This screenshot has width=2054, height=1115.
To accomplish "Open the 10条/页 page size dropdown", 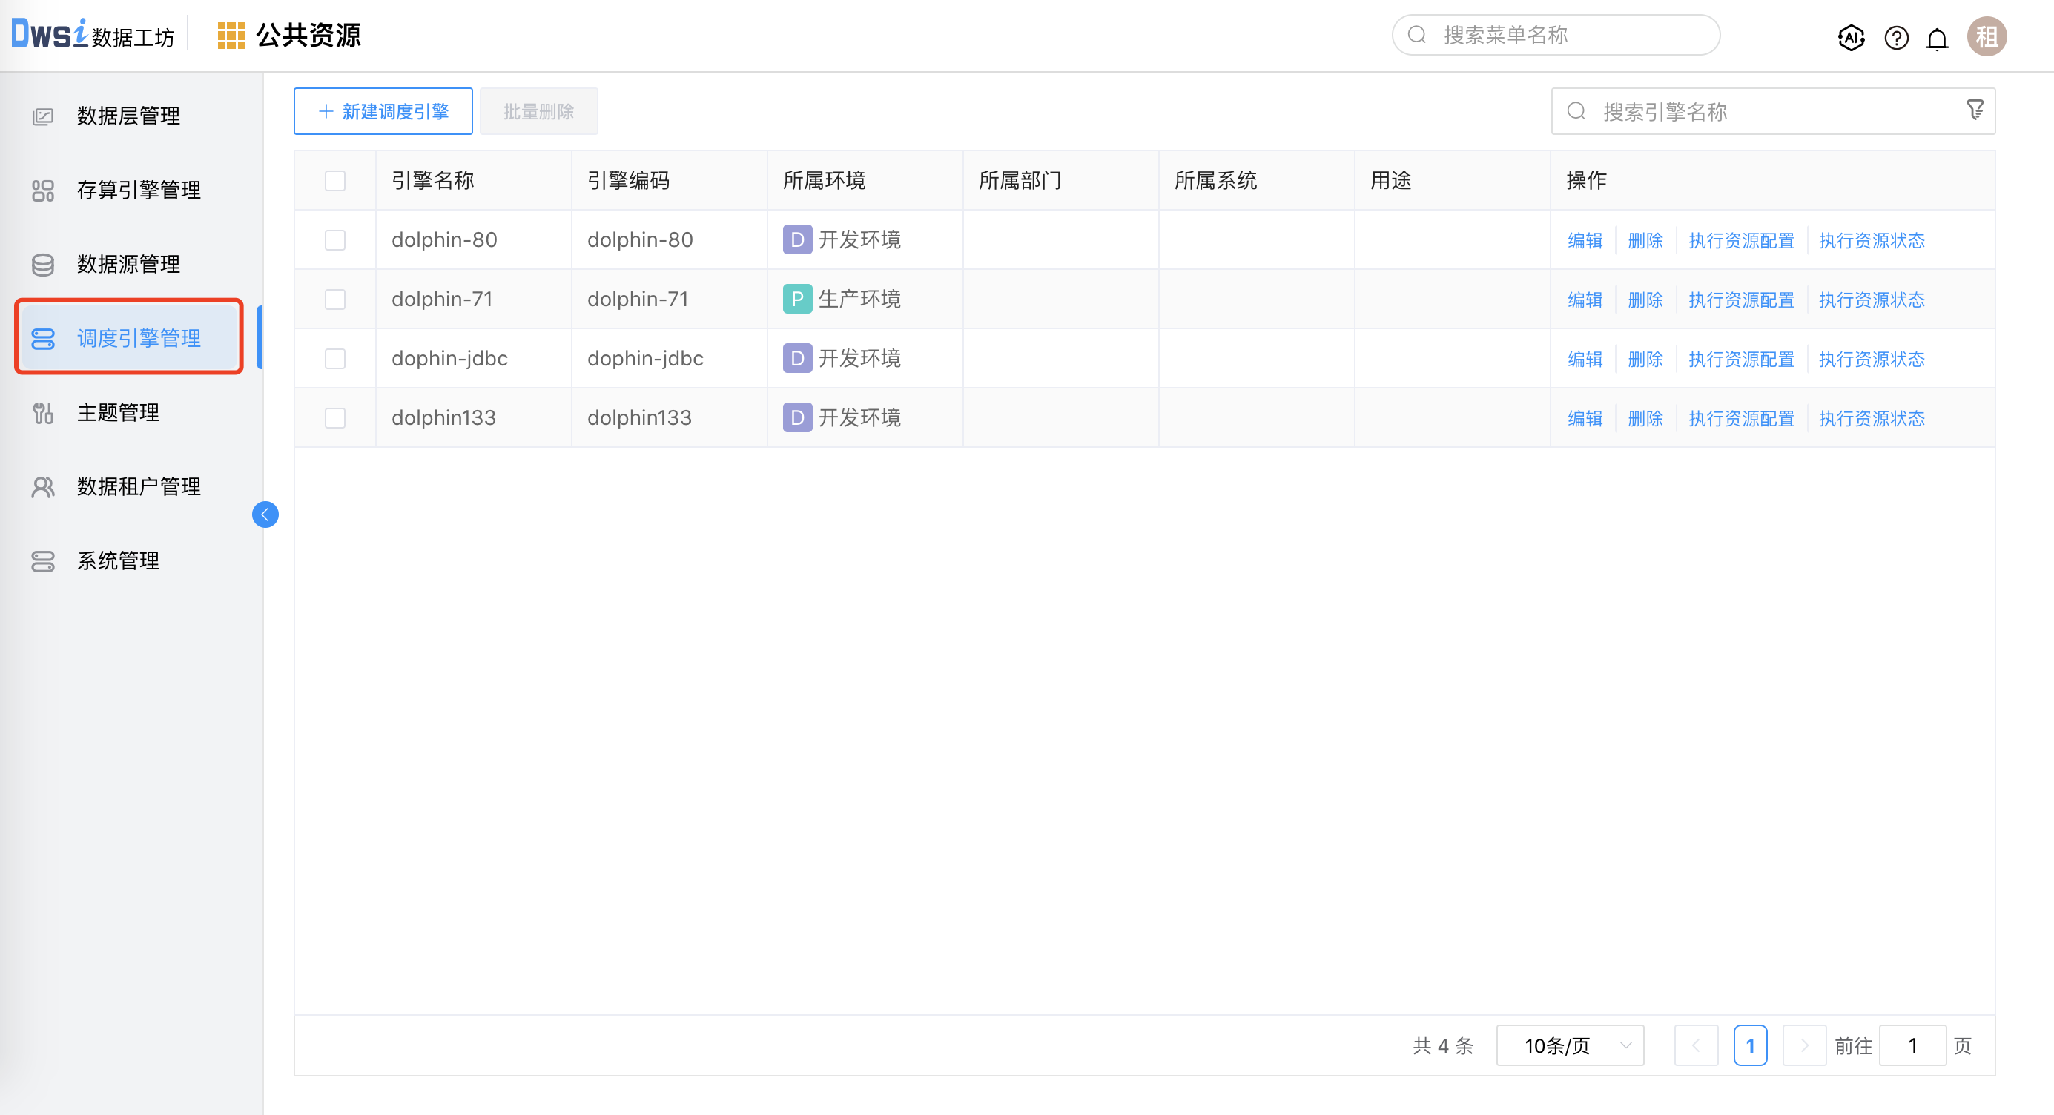I will (x=1568, y=1045).
